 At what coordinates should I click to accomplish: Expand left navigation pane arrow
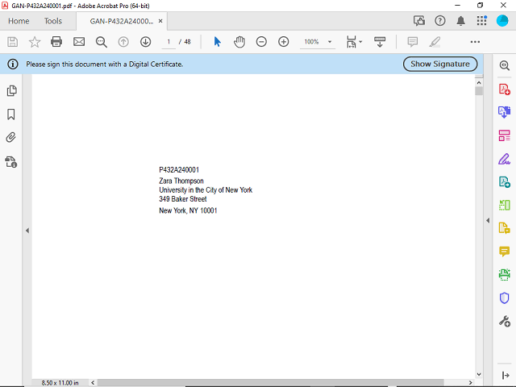27,231
